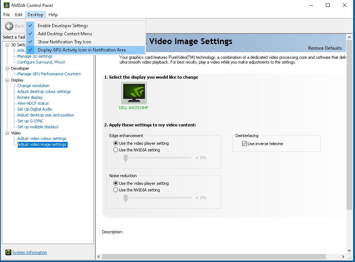Click the vertical scrollbar down arrow
Image resolution: width=355 pixels, height=262 pixels.
click(349, 251)
